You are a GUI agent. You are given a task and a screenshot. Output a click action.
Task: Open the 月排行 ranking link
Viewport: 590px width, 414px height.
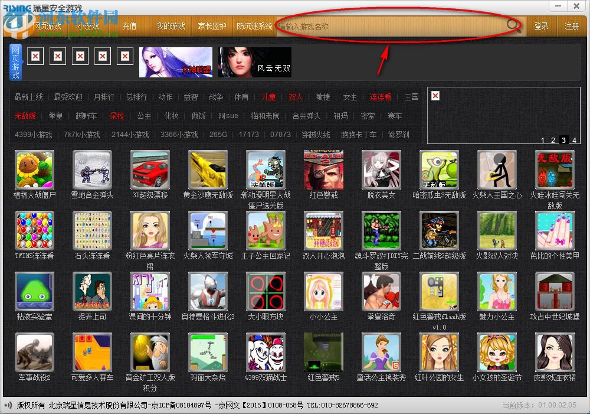(x=104, y=97)
